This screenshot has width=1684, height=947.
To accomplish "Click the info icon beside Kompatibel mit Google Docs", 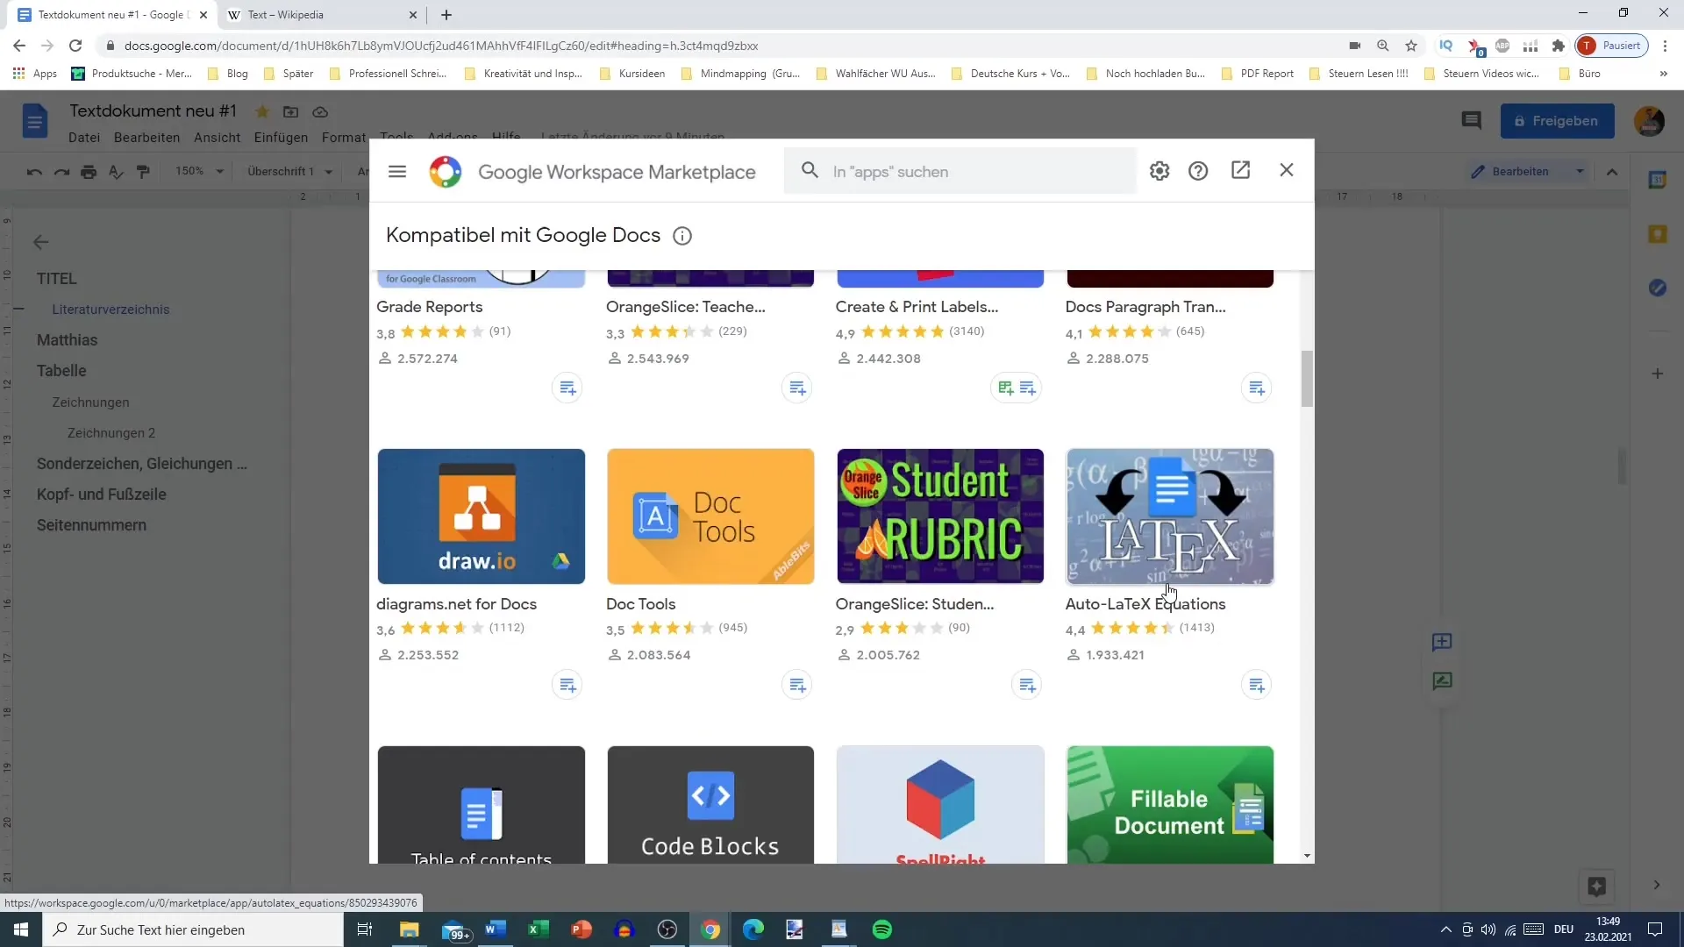I will (x=682, y=236).
